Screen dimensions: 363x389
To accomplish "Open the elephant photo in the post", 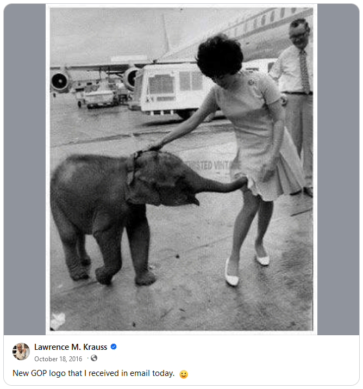I will coord(181,169).
